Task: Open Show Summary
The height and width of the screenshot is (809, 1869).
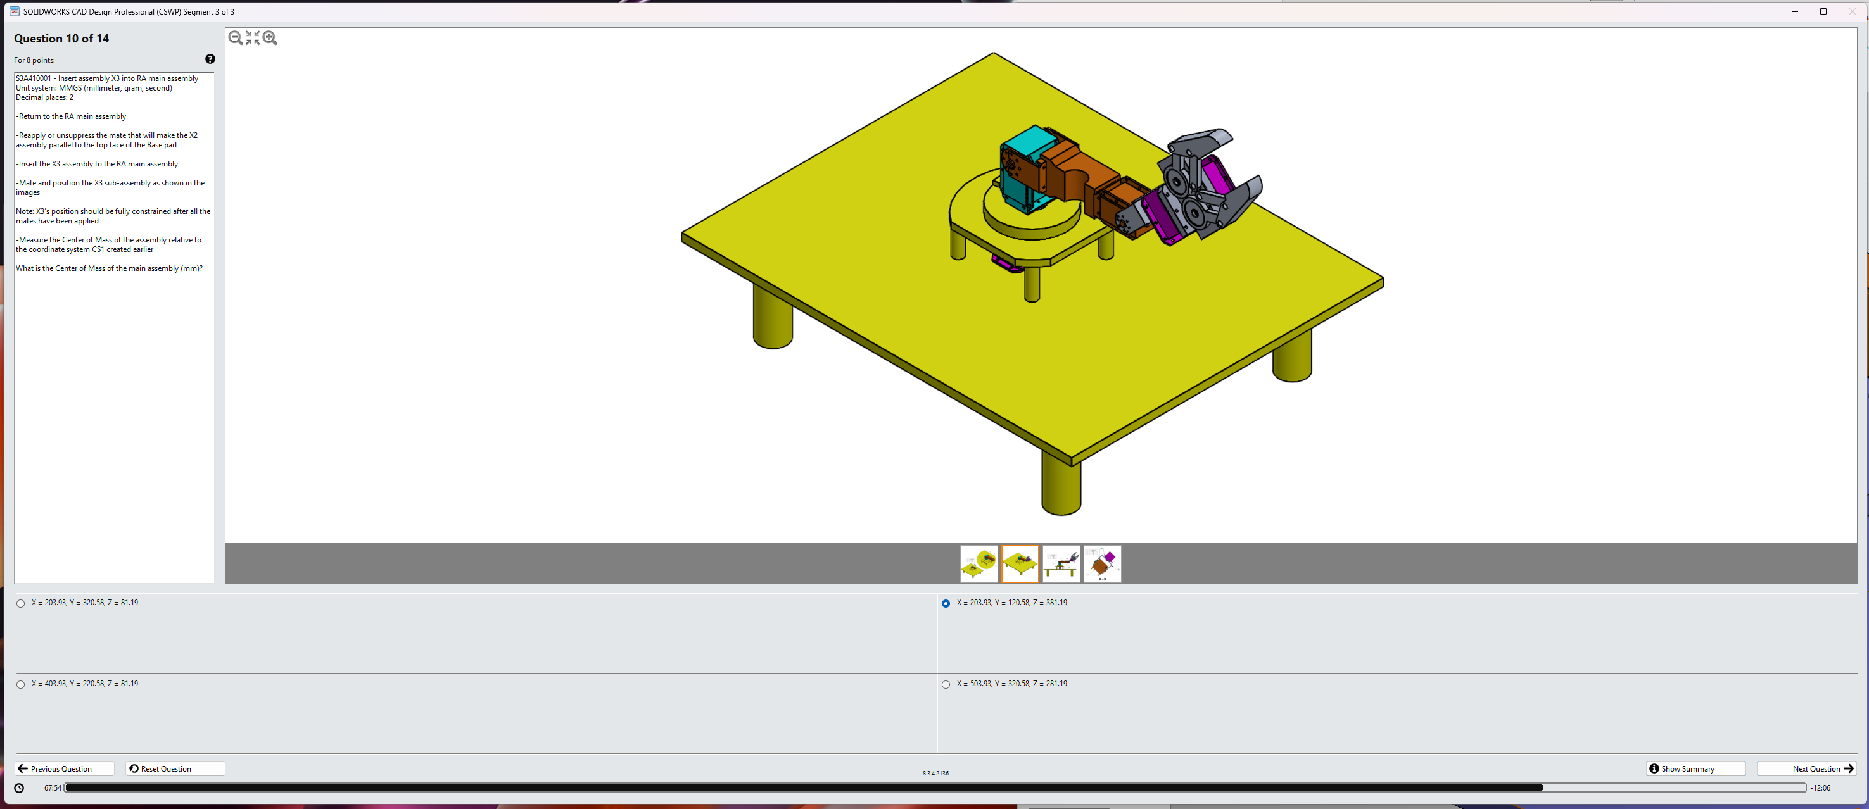Action: coord(1695,768)
